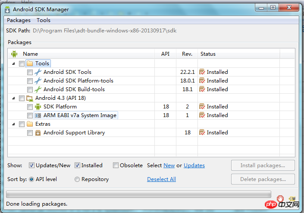
Task: Click the Android SDK Build-tools green wrench icon
Action: [38, 89]
